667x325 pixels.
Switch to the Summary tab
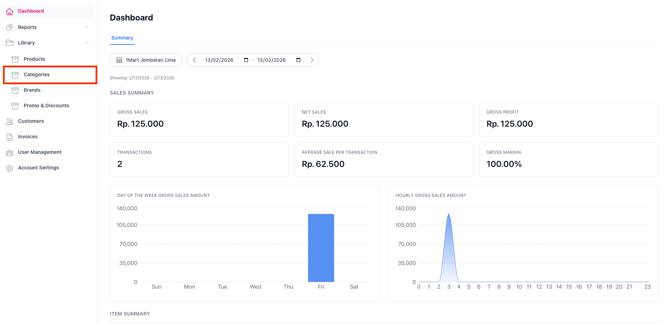point(122,38)
